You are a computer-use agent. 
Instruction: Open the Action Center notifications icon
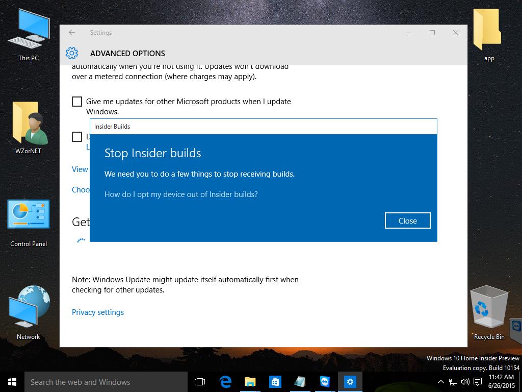[x=478, y=382]
